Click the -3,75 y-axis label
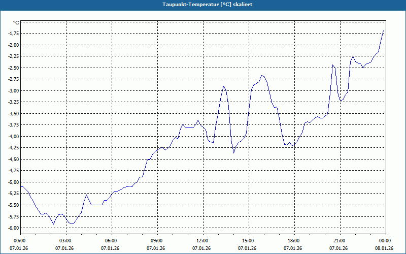406x254 pixels. pyautogui.click(x=14, y=124)
